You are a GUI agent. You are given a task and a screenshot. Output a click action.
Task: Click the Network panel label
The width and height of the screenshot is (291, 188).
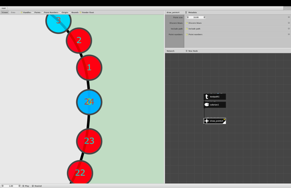[171, 51]
